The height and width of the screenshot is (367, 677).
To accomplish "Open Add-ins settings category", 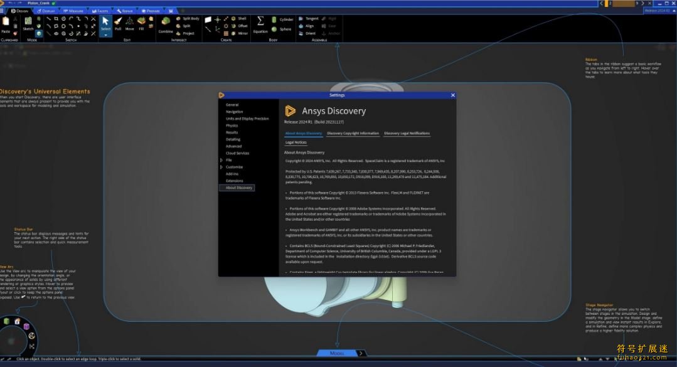I will pos(232,174).
